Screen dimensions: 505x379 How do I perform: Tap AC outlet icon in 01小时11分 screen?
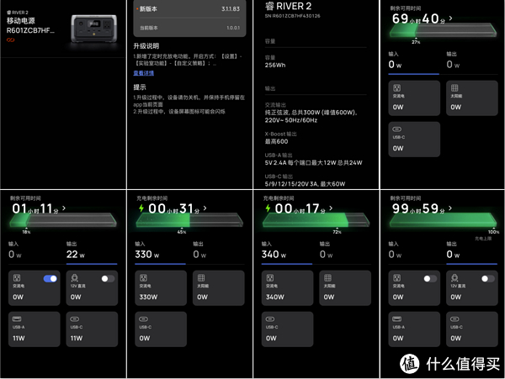pos(17,278)
